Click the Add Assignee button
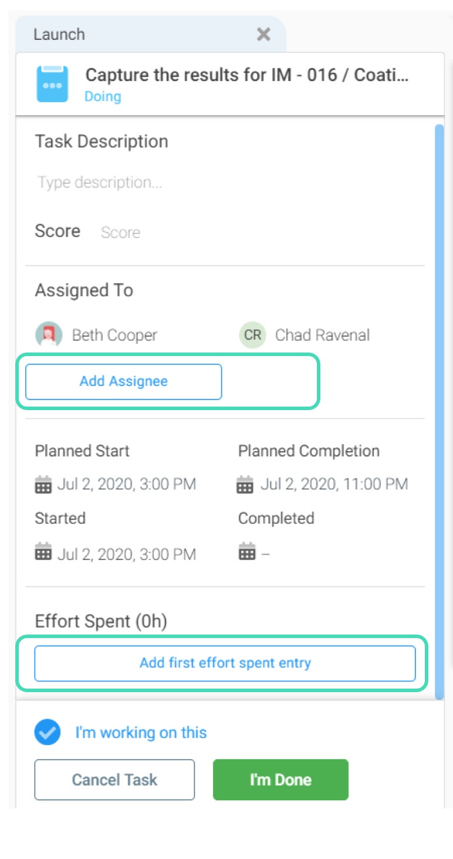Viewport: 453px width, 859px height. coord(123,381)
